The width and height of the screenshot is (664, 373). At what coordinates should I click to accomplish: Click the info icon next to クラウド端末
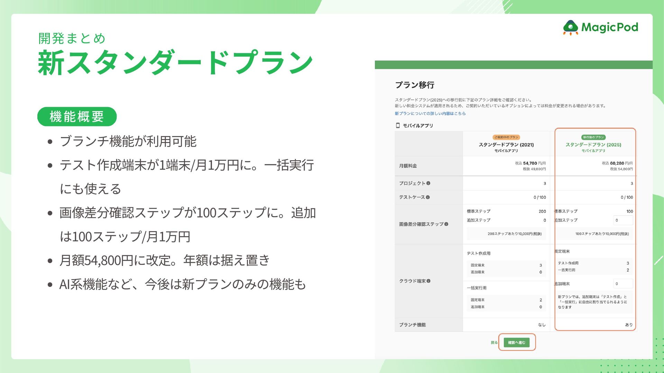428,281
